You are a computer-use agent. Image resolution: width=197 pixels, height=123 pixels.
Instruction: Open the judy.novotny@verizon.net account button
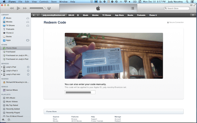tap(54, 15)
